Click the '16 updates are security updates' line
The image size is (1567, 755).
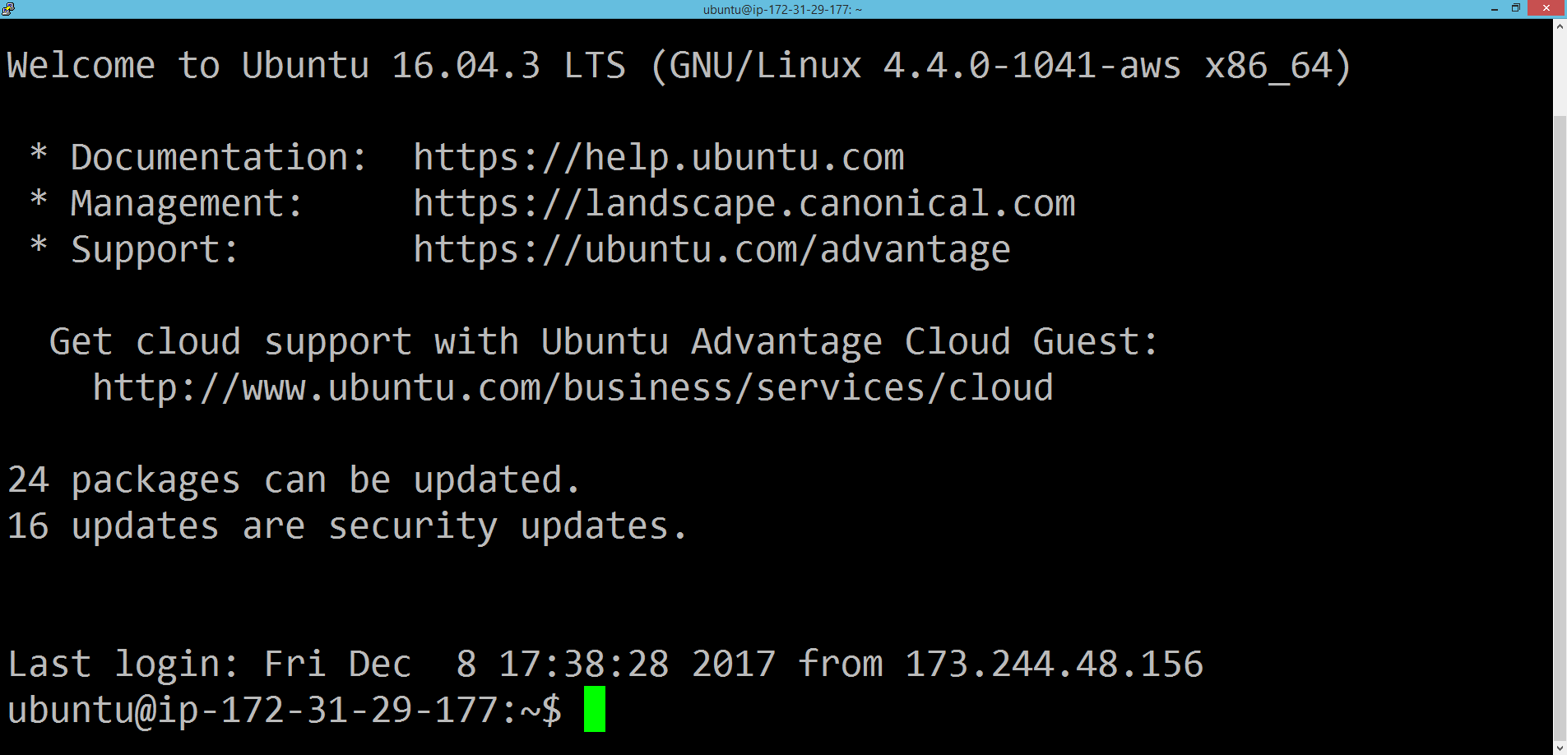[347, 526]
